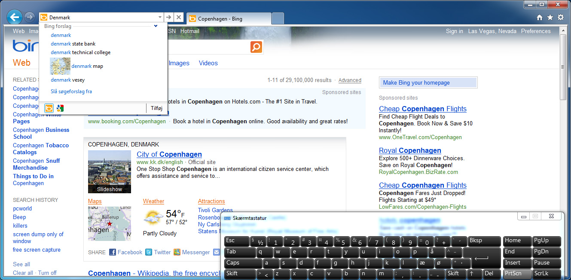Screen dimensions: 571x280
Task: Click 'See all' under search history
Action: click(x=21, y=264)
